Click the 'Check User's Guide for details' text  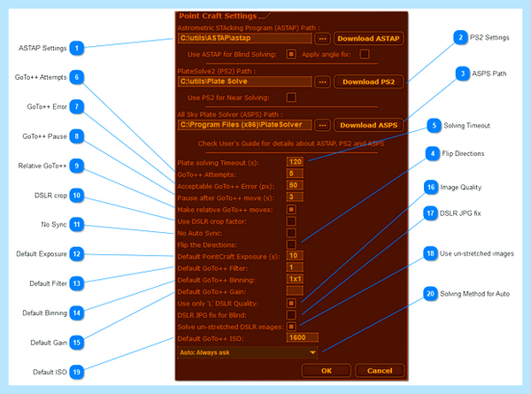[291, 143]
